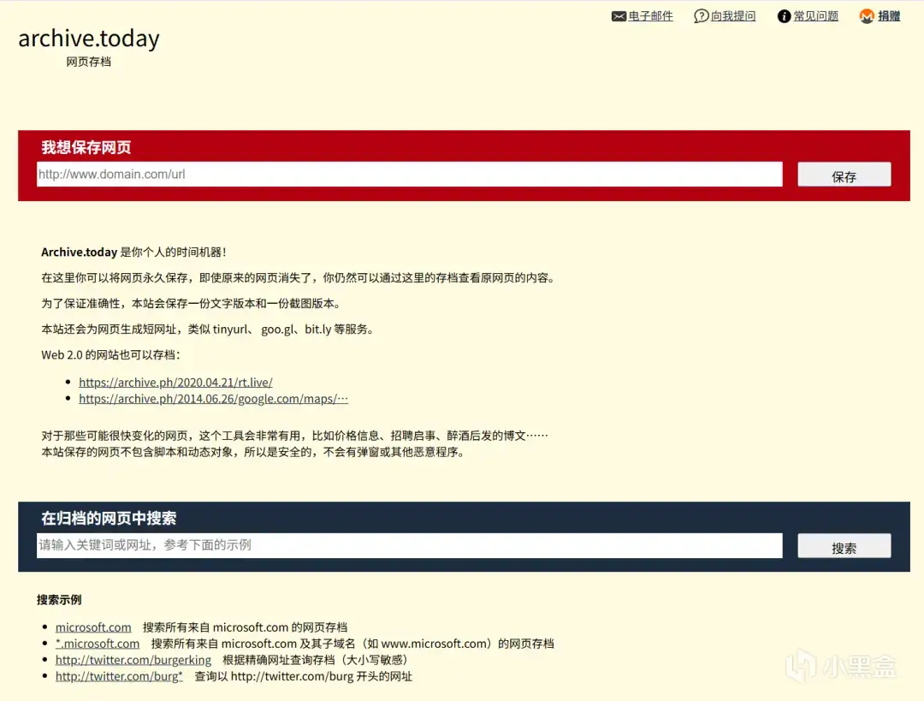924x701 pixels.
Task: Click the 我想保存网页 heading
Action: [86, 147]
